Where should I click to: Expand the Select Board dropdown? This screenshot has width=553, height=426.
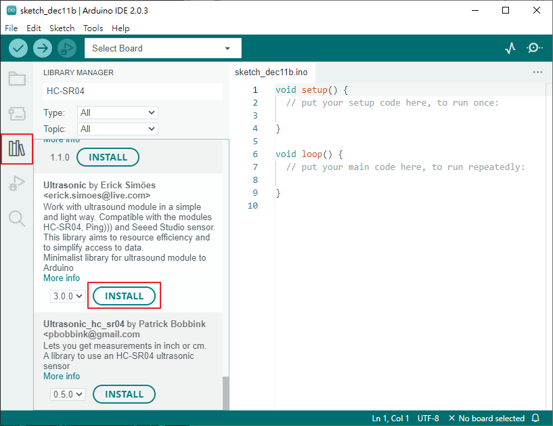pos(162,48)
